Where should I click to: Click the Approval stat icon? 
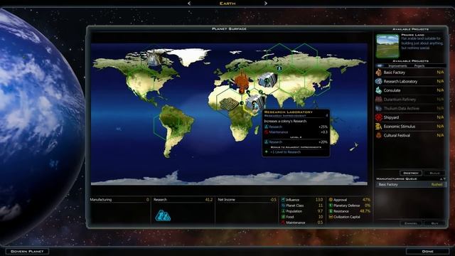coord(331,200)
